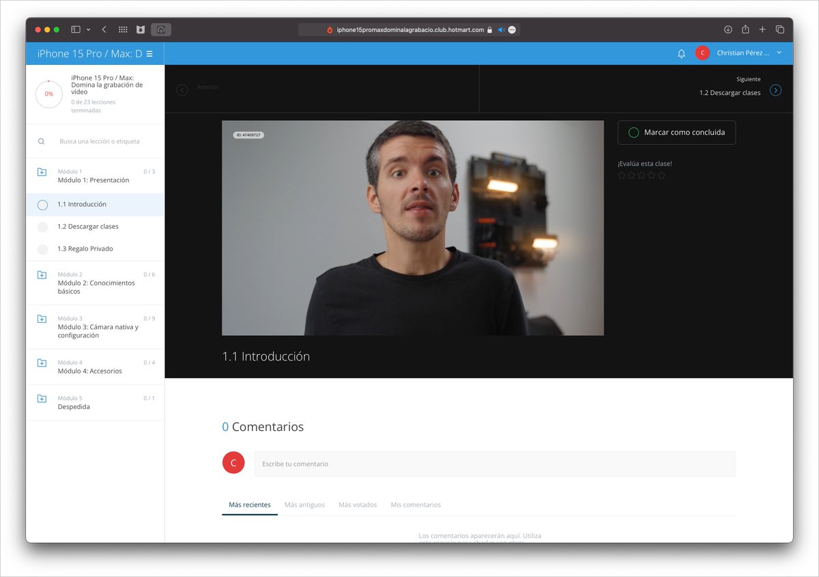
Task: Rate the class five stars
Action: coord(661,175)
